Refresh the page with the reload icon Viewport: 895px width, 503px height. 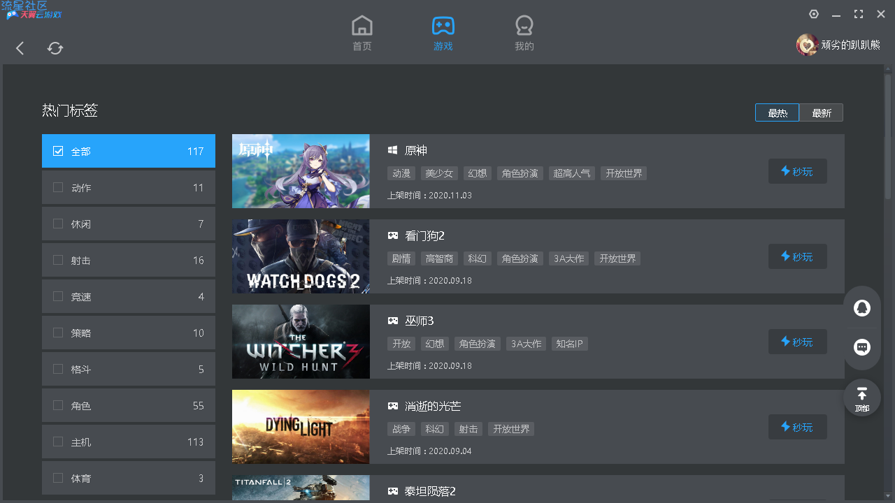(x=55, y=48)
